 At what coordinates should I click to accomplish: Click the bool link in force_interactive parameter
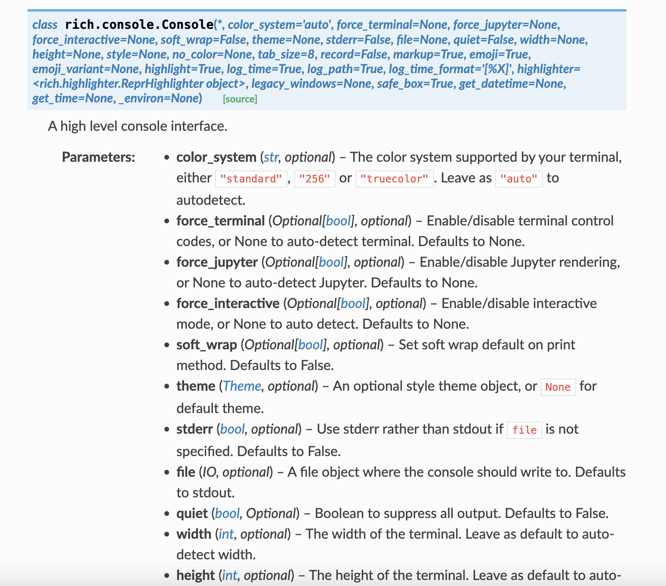click(353, 303)
